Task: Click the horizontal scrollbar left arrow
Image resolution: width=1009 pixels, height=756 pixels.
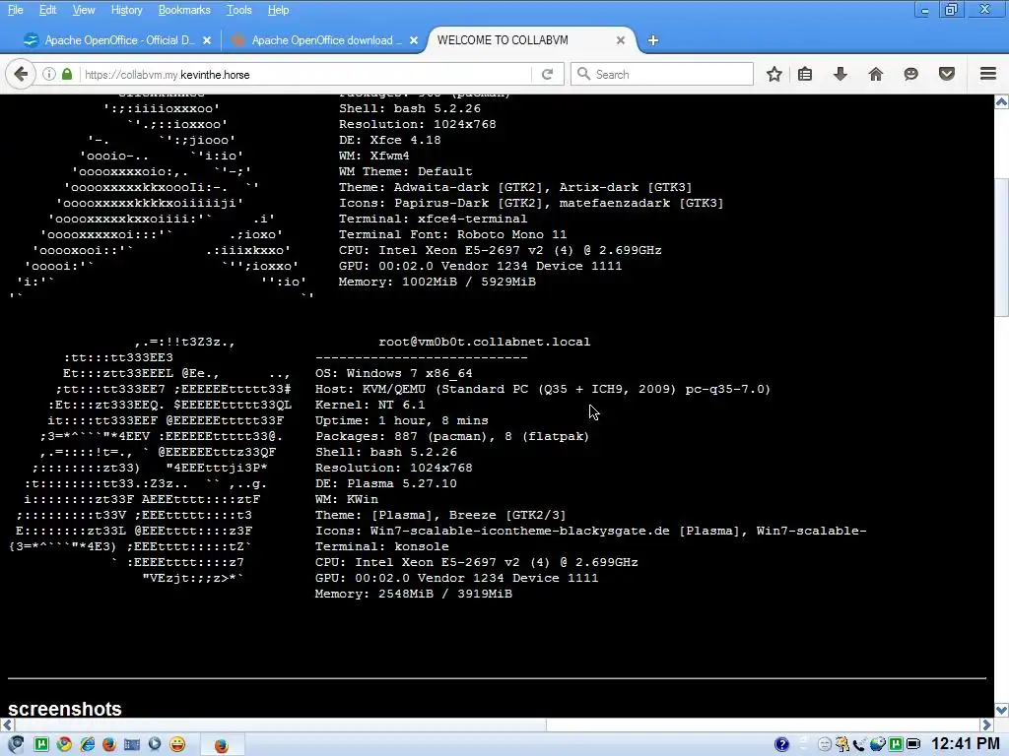Action: [x=7, y=724]
